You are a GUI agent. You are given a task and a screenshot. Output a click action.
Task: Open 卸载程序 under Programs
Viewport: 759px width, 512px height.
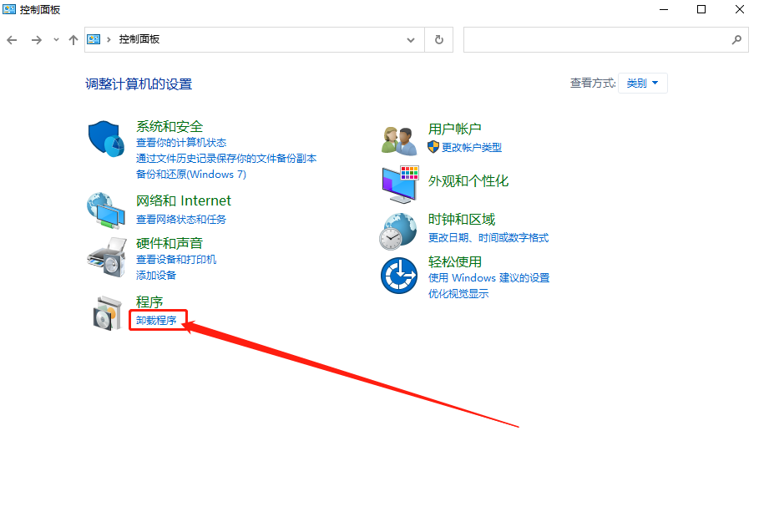pyautogui.click(x=157, y=319)
